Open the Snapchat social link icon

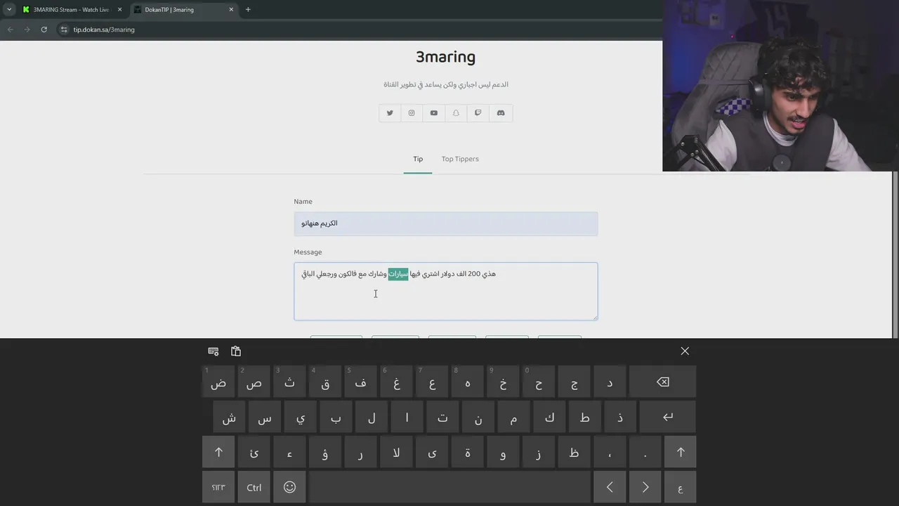[456, 113]
